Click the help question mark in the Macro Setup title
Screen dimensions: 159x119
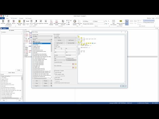click(x=122, y=32)
